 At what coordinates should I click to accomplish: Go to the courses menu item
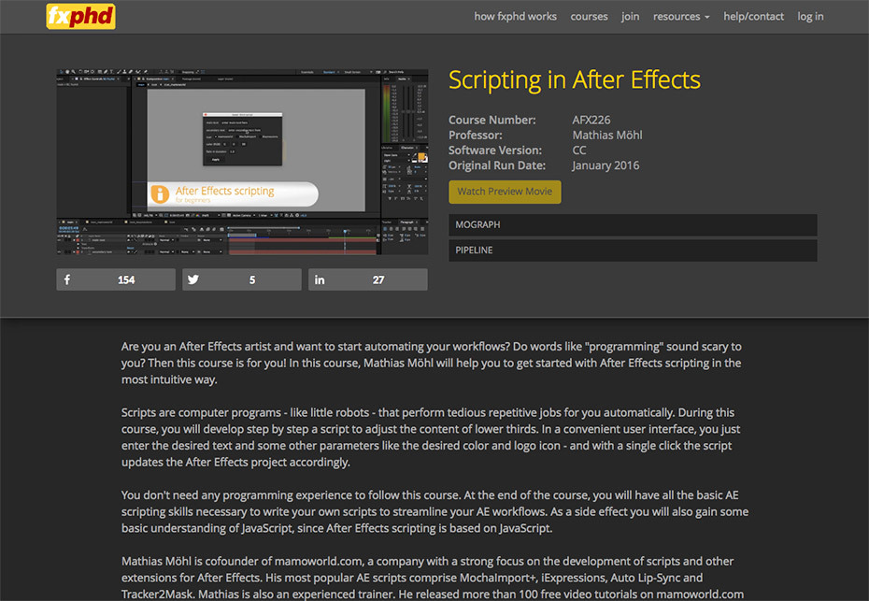pyautogui.click(x=589, y=16)
